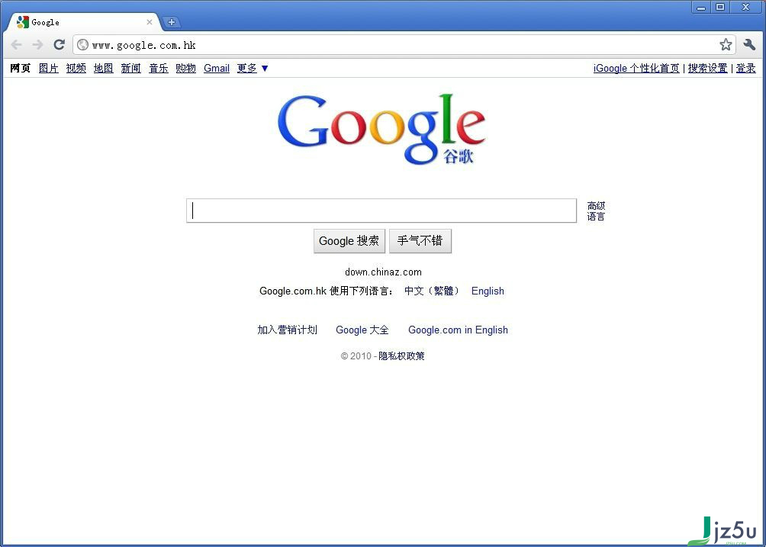Open the wrench settings menu
Image resolution: width=766 pixels, height=547 pixels.
point(749,45)
